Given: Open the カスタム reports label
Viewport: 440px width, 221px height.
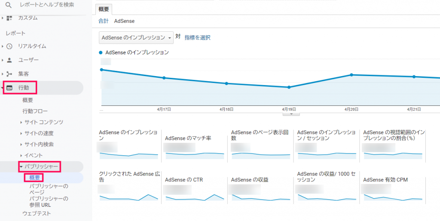Looking at the screenshot, I should coord(28,18).
